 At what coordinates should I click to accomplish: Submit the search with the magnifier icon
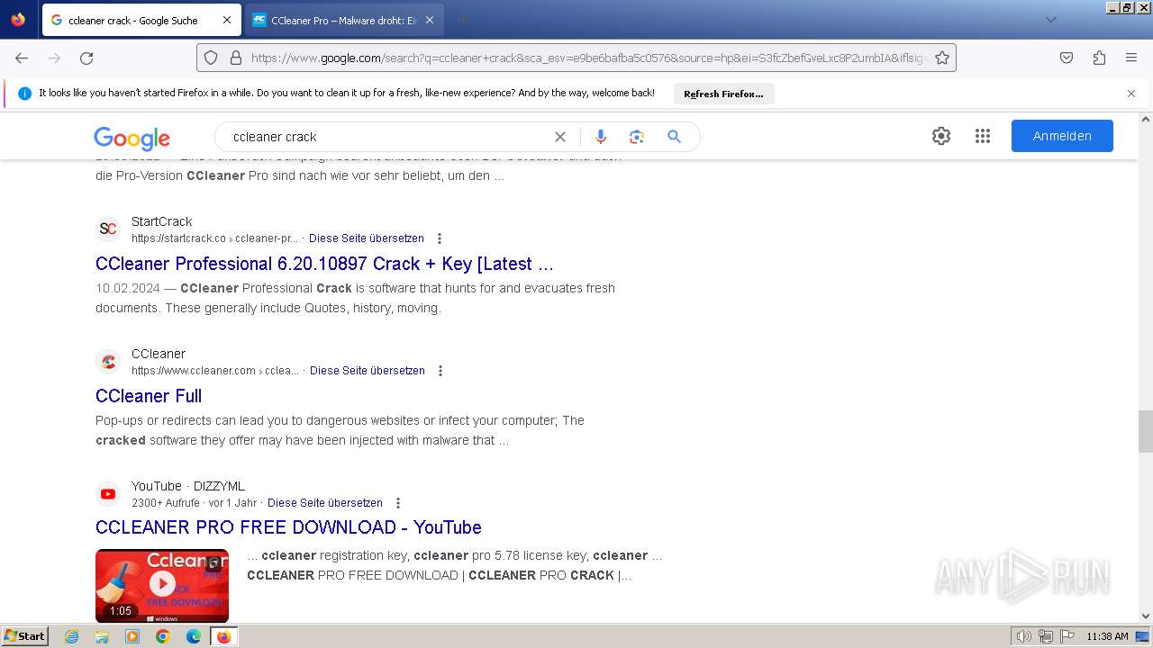(x=674, y=137)
